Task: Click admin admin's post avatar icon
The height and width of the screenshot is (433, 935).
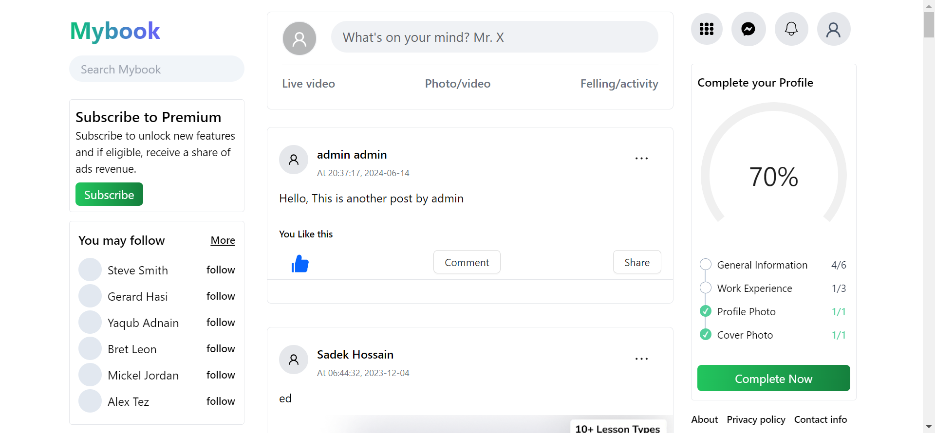Action: tap(294, 160)
